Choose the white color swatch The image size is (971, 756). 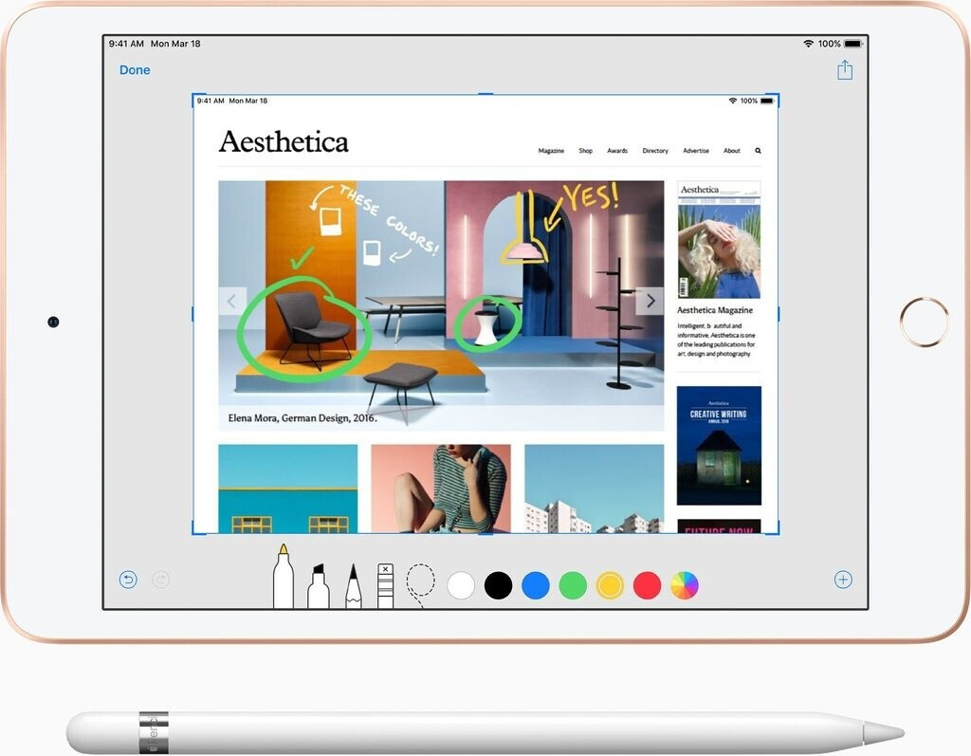tap(461, 585)
